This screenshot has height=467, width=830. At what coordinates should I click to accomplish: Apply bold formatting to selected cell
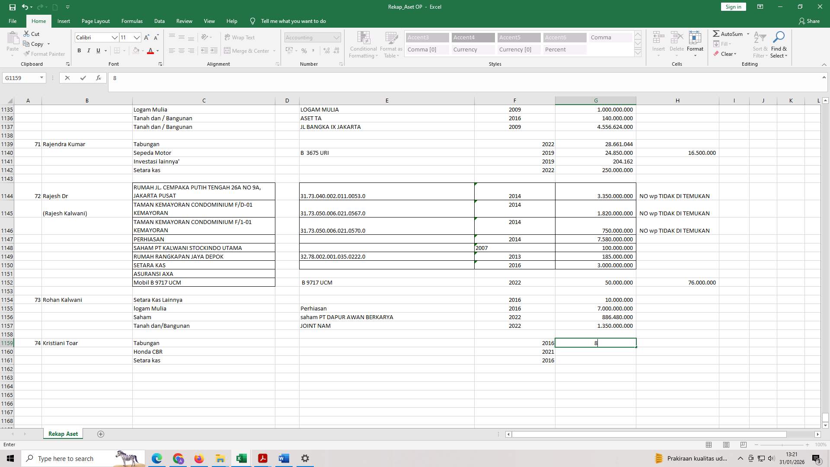[x=79, y=51]
